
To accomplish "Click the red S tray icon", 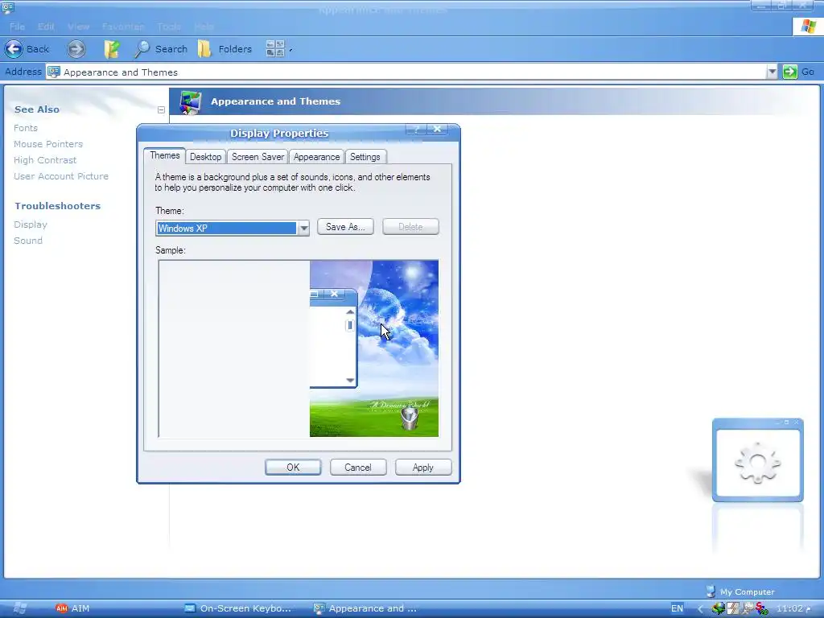I will [x=761, y=608].
